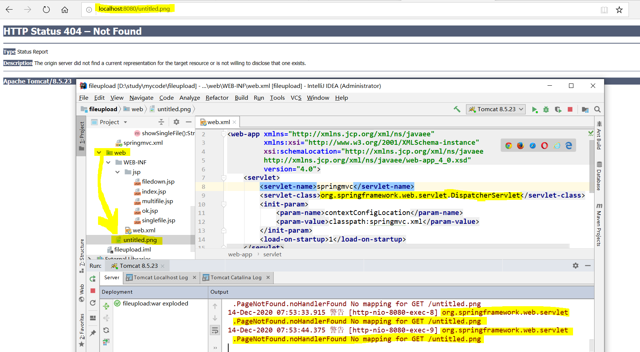The height and width of the screenshot is (352, 640).
Task: Collapse the web folder in tree
Action: pos(99,153)
